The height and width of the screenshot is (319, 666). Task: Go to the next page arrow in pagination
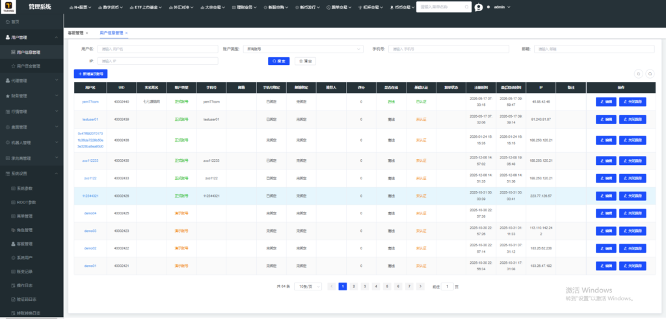420,287
